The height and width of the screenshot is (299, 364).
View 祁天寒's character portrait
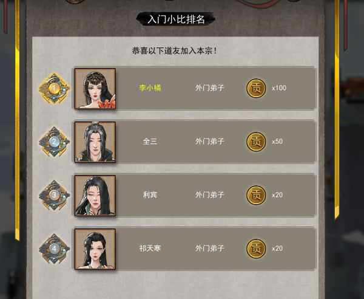95,249
